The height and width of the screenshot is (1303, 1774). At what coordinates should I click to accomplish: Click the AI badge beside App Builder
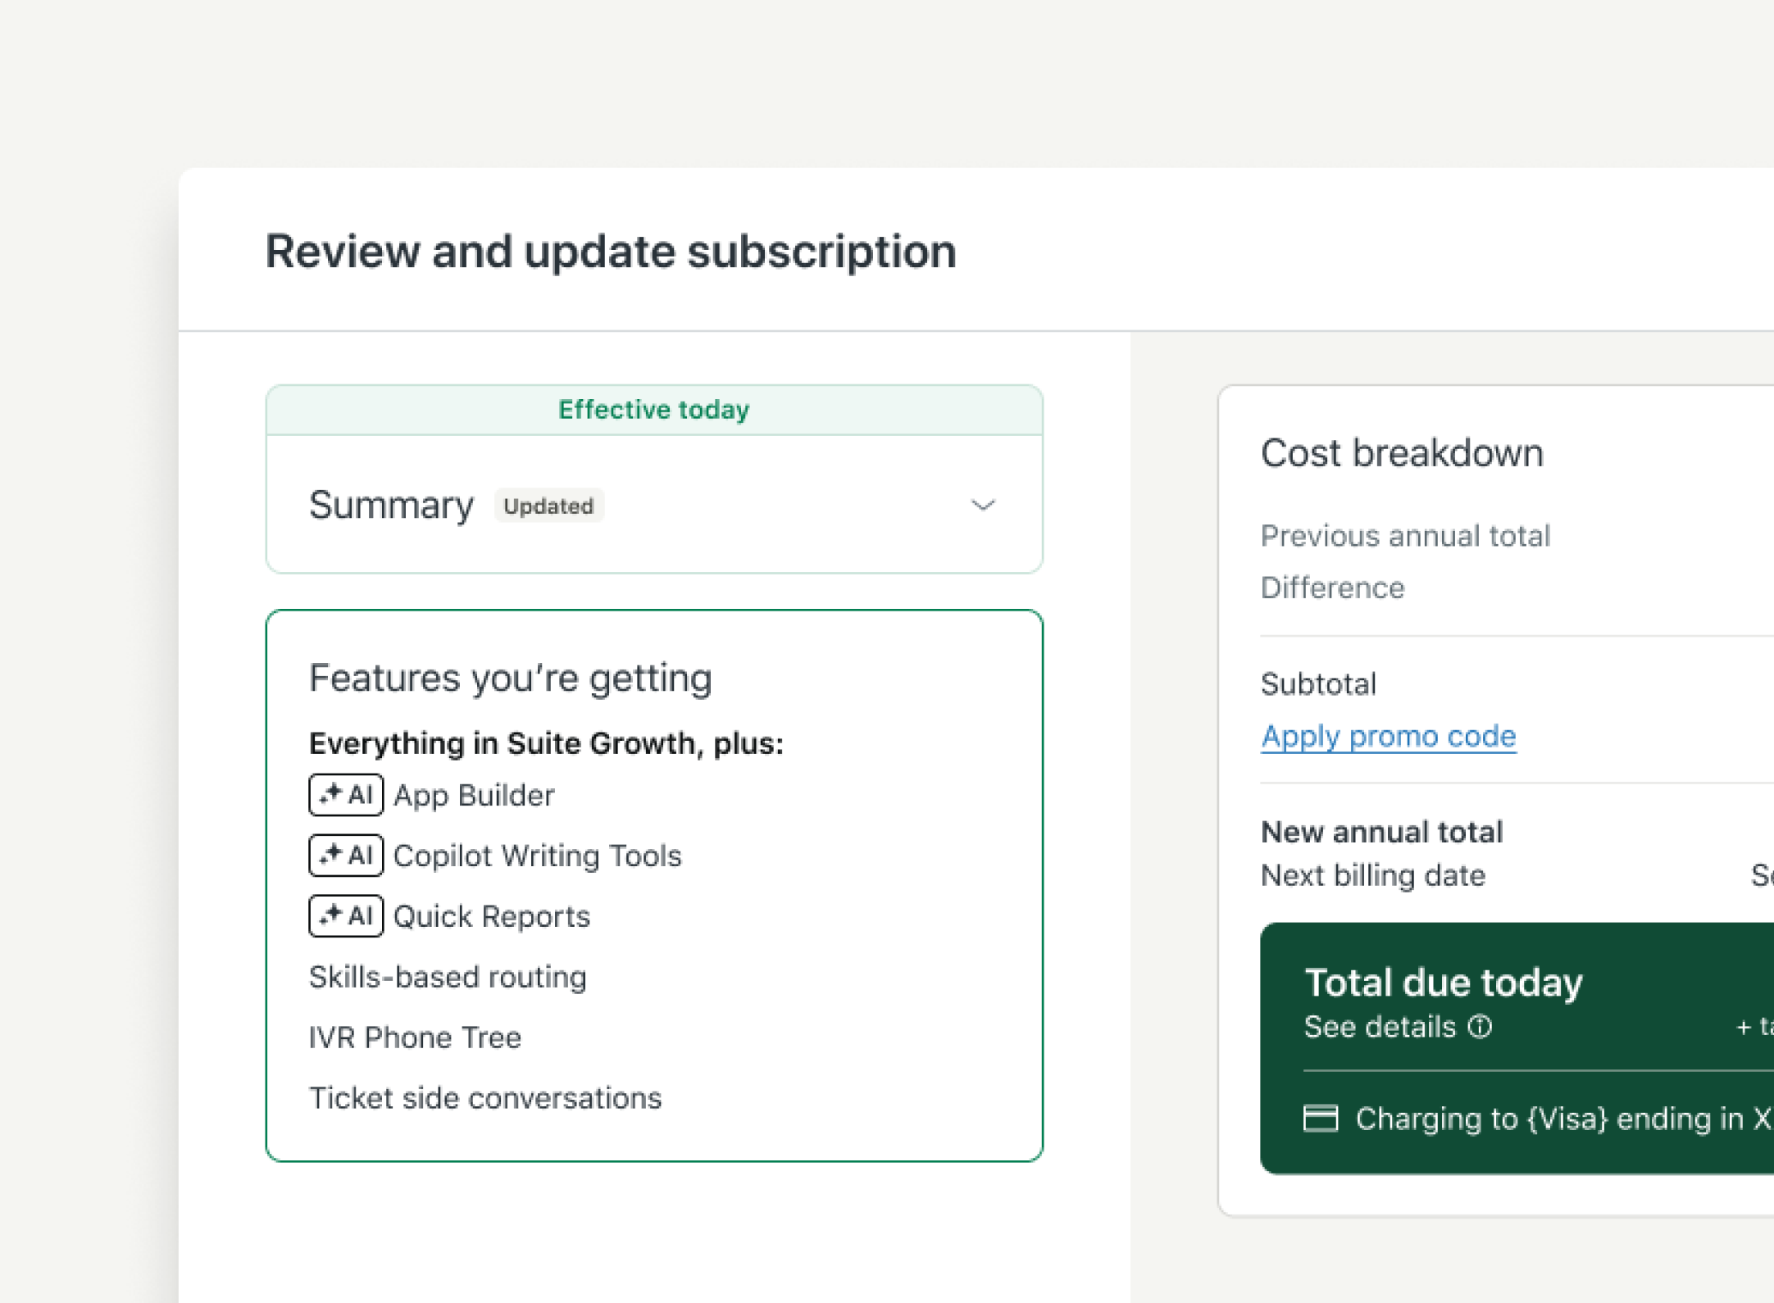click(x=345, y=795)
